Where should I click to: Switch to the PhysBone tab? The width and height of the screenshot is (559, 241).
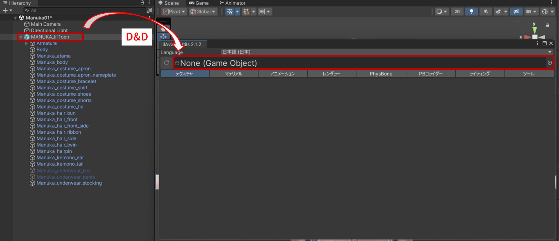381,74
